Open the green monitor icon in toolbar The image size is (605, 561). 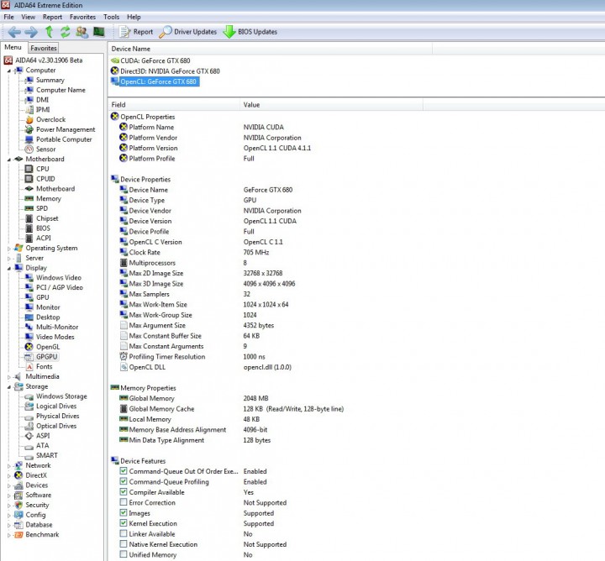tap(99, 32)
